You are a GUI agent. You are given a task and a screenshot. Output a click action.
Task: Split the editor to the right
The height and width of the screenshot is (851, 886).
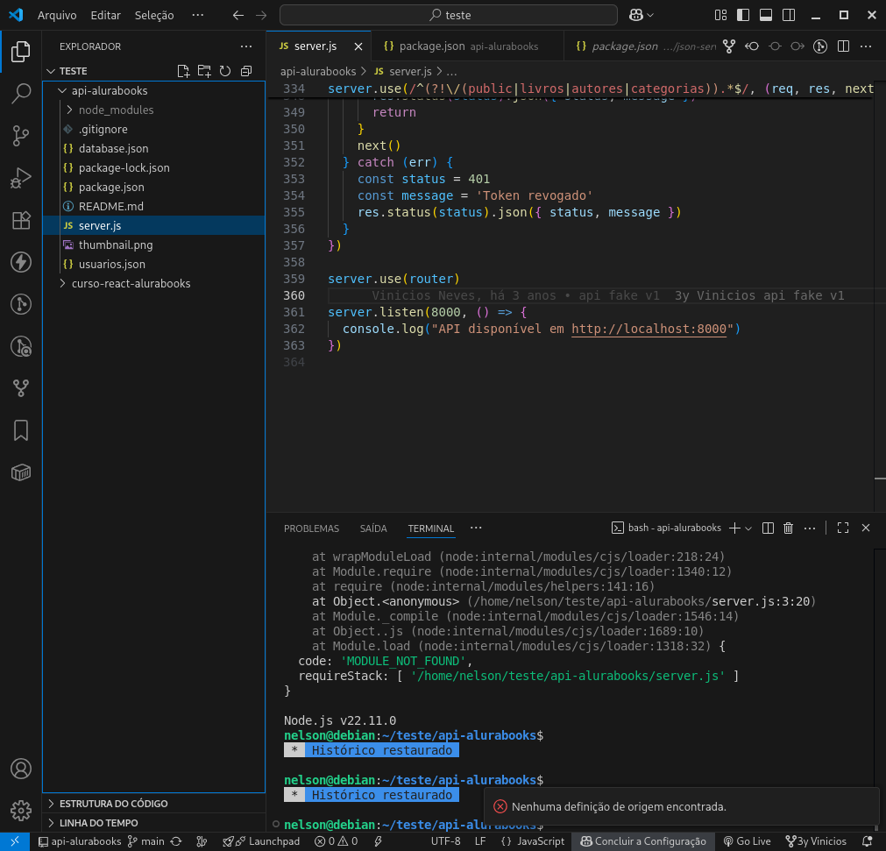coord(843,46)
